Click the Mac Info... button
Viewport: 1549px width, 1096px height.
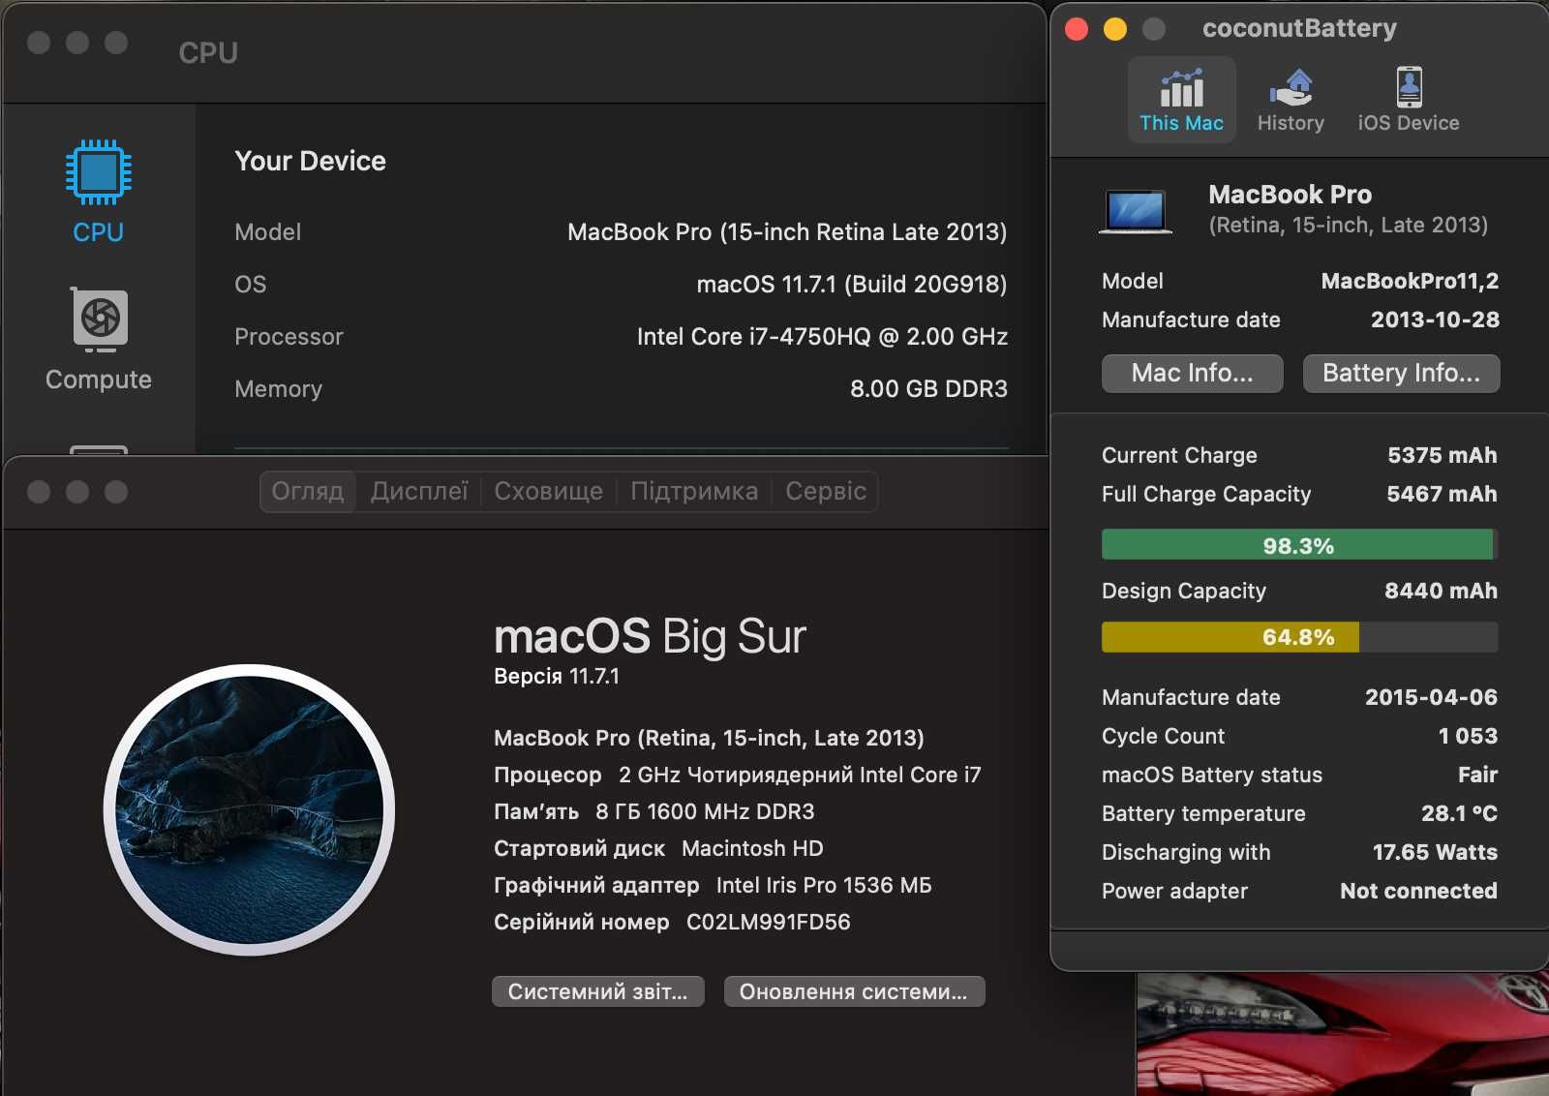tap(1193, 373)
